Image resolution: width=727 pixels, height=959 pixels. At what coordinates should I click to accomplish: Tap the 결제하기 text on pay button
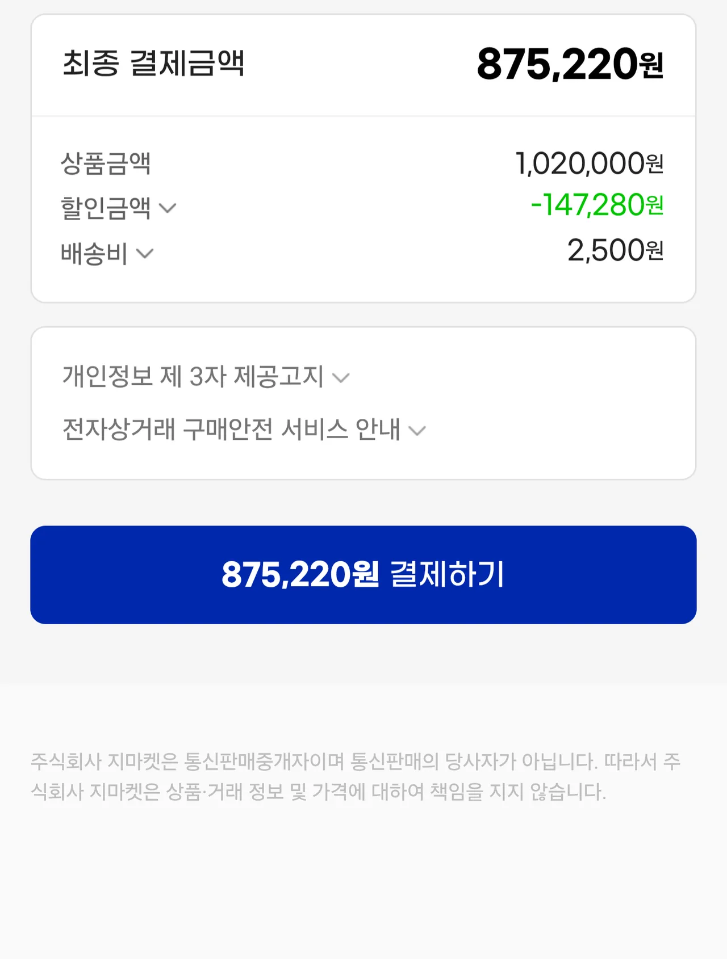[x=447, y=574]
